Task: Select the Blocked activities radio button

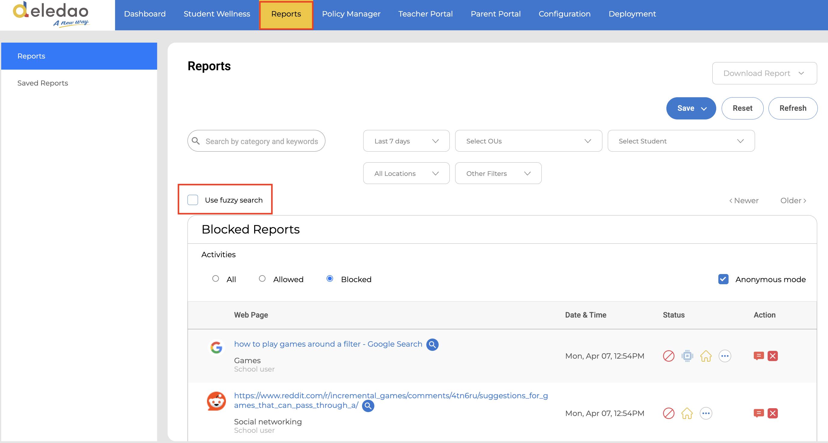Action: coord(330,278)
